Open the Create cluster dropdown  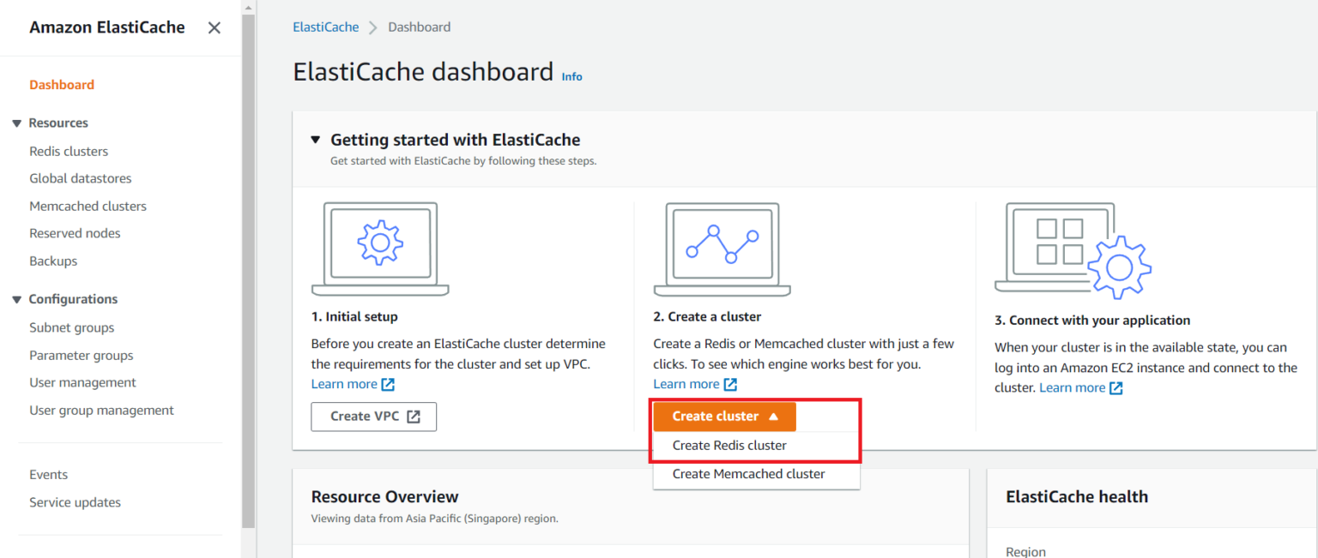pyautogui.click(x=723, y=416)
